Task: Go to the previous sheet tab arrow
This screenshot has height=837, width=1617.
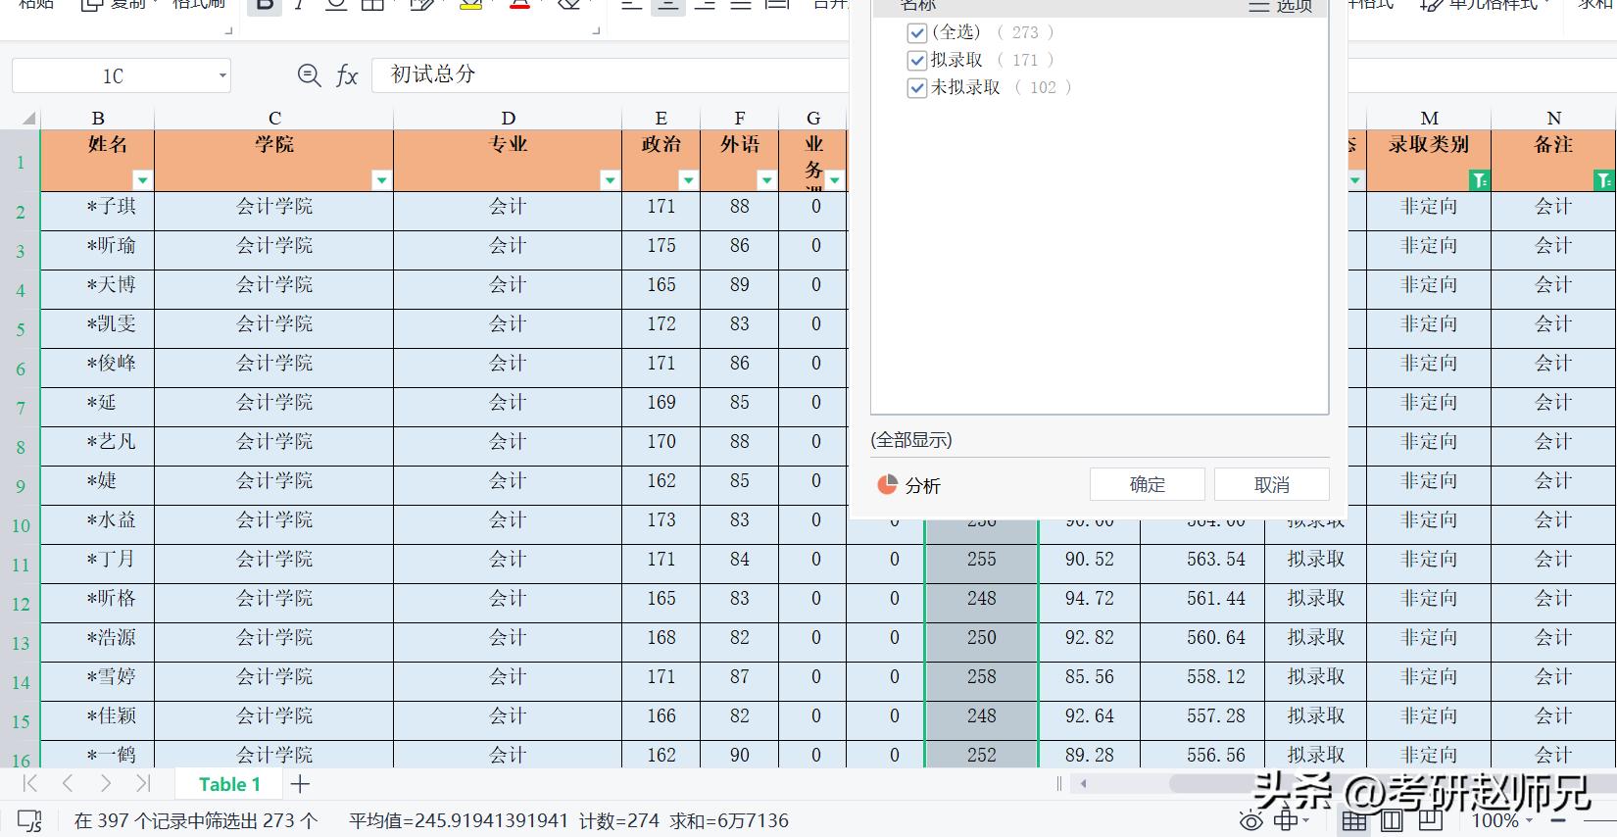Action: [67, 783]
